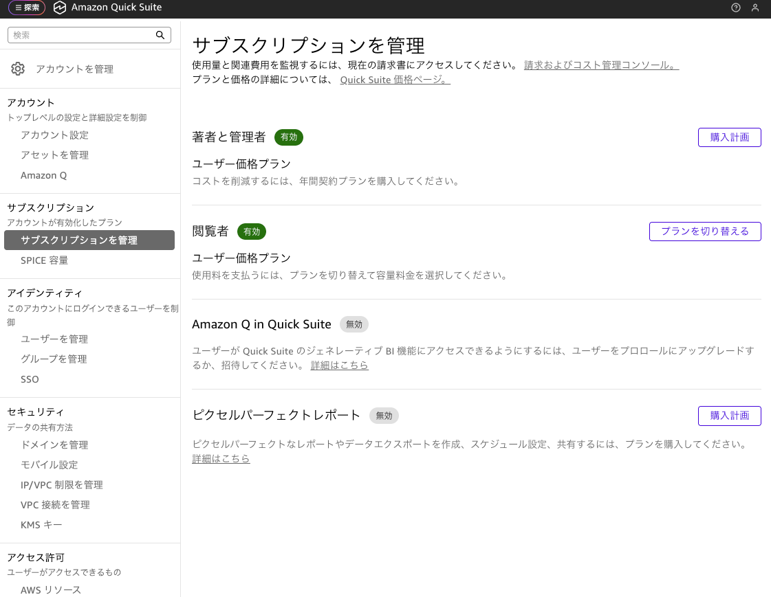The height and width of the screenshot is (597, 771).
Task: Click the Amazon Quick Suite logo icon
Action: coord(60,8)
